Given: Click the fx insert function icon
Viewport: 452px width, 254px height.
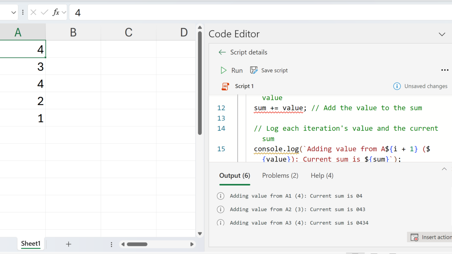Looking at the screenshot, I should [x=56, y=13].
